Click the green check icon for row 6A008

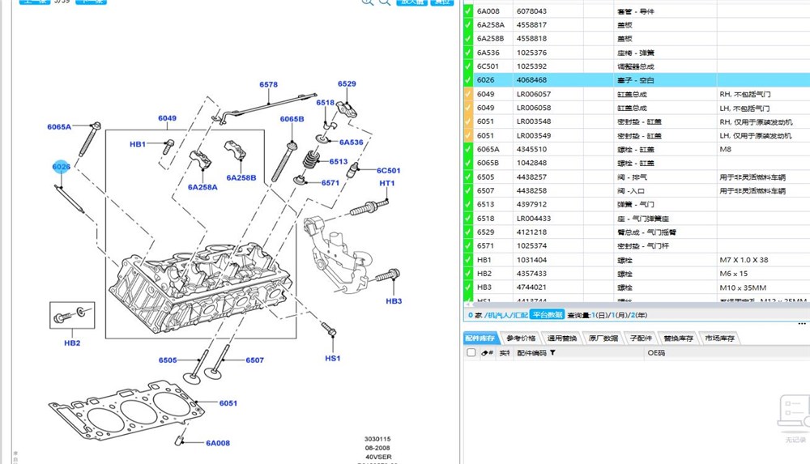(x=468, y=11)
